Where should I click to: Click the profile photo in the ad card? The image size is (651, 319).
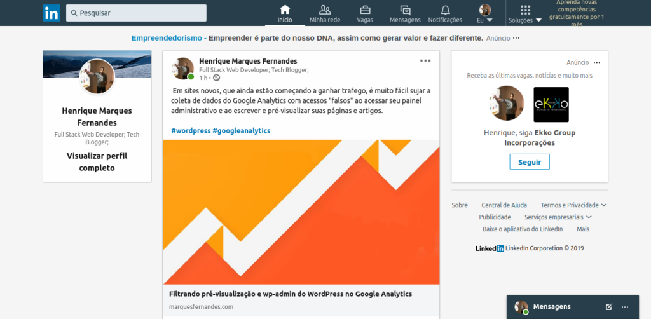tap(507, 104)
